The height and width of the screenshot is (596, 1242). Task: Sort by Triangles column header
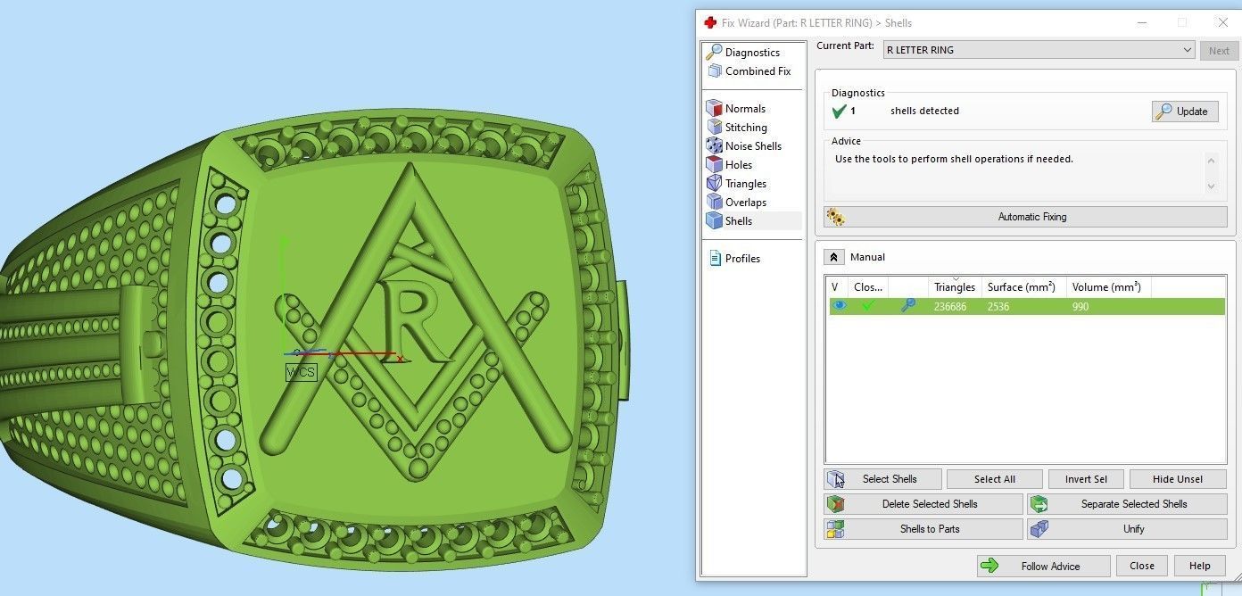pos(955,287)
